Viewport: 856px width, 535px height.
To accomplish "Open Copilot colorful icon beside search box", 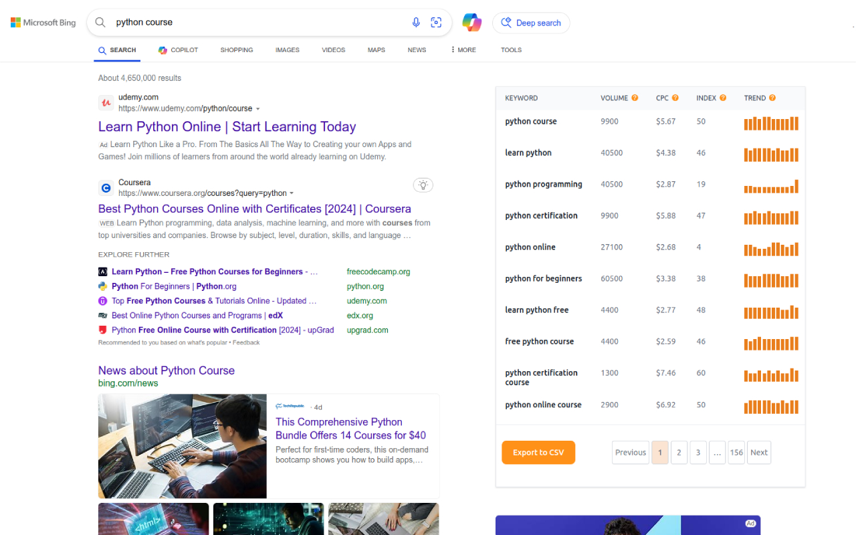I will [471, 23].
